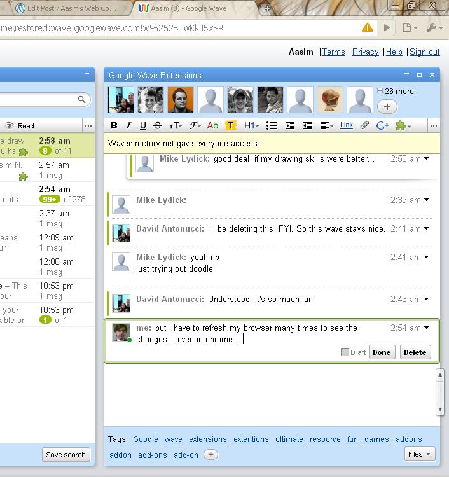Screen dimensions: 449x477
Task: Minimize the inbox panel
Action: (x=86, y=74)
